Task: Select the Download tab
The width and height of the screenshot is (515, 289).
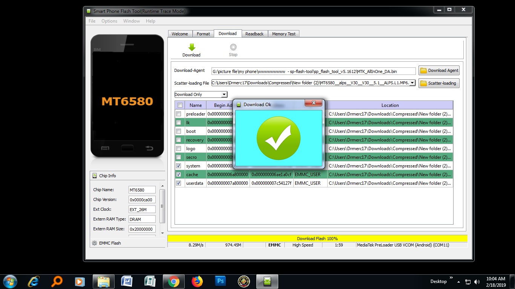Action: (x=228, y=33)
